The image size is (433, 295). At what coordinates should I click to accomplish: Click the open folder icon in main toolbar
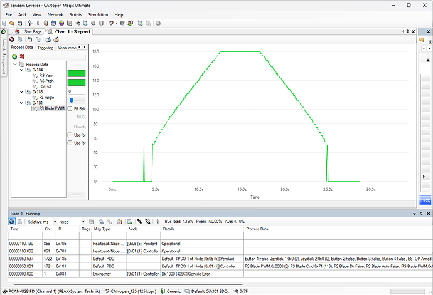point(13,23)
